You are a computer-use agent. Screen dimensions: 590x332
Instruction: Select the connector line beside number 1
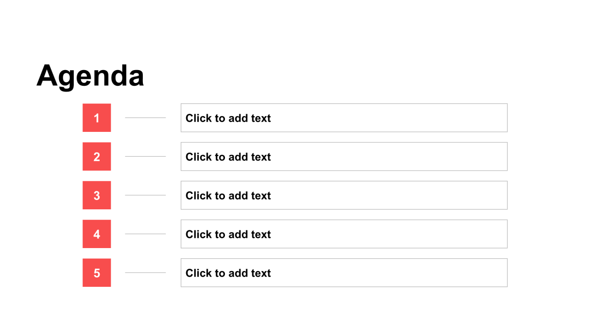point(145,118)
